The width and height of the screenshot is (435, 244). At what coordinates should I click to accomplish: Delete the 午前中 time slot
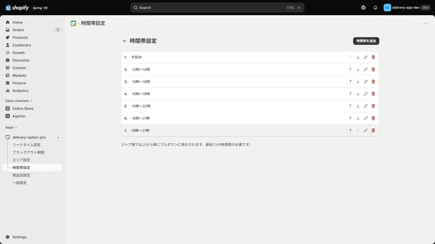tap(373, 57)
